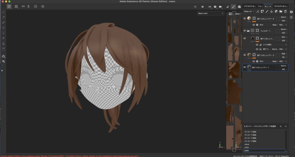Click the pause rendering icon

point(203,6)
